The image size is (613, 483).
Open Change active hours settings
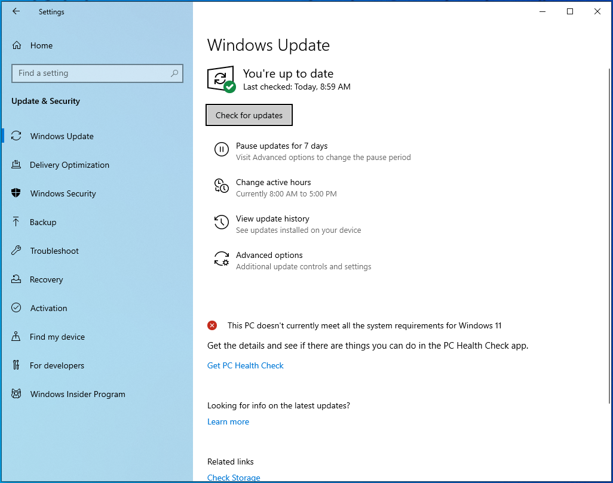[x=273, y=182]
